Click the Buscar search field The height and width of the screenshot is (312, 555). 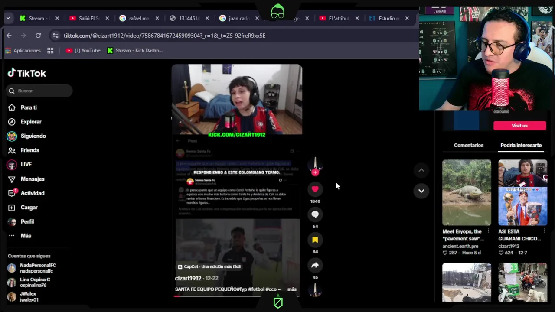coord(39,91)
